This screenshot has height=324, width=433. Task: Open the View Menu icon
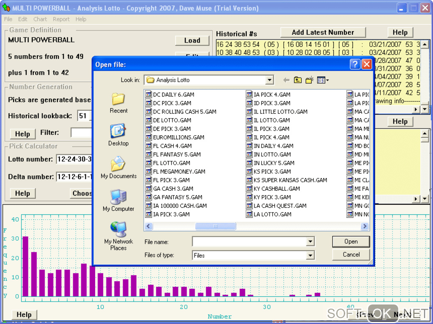coord(323,80)
